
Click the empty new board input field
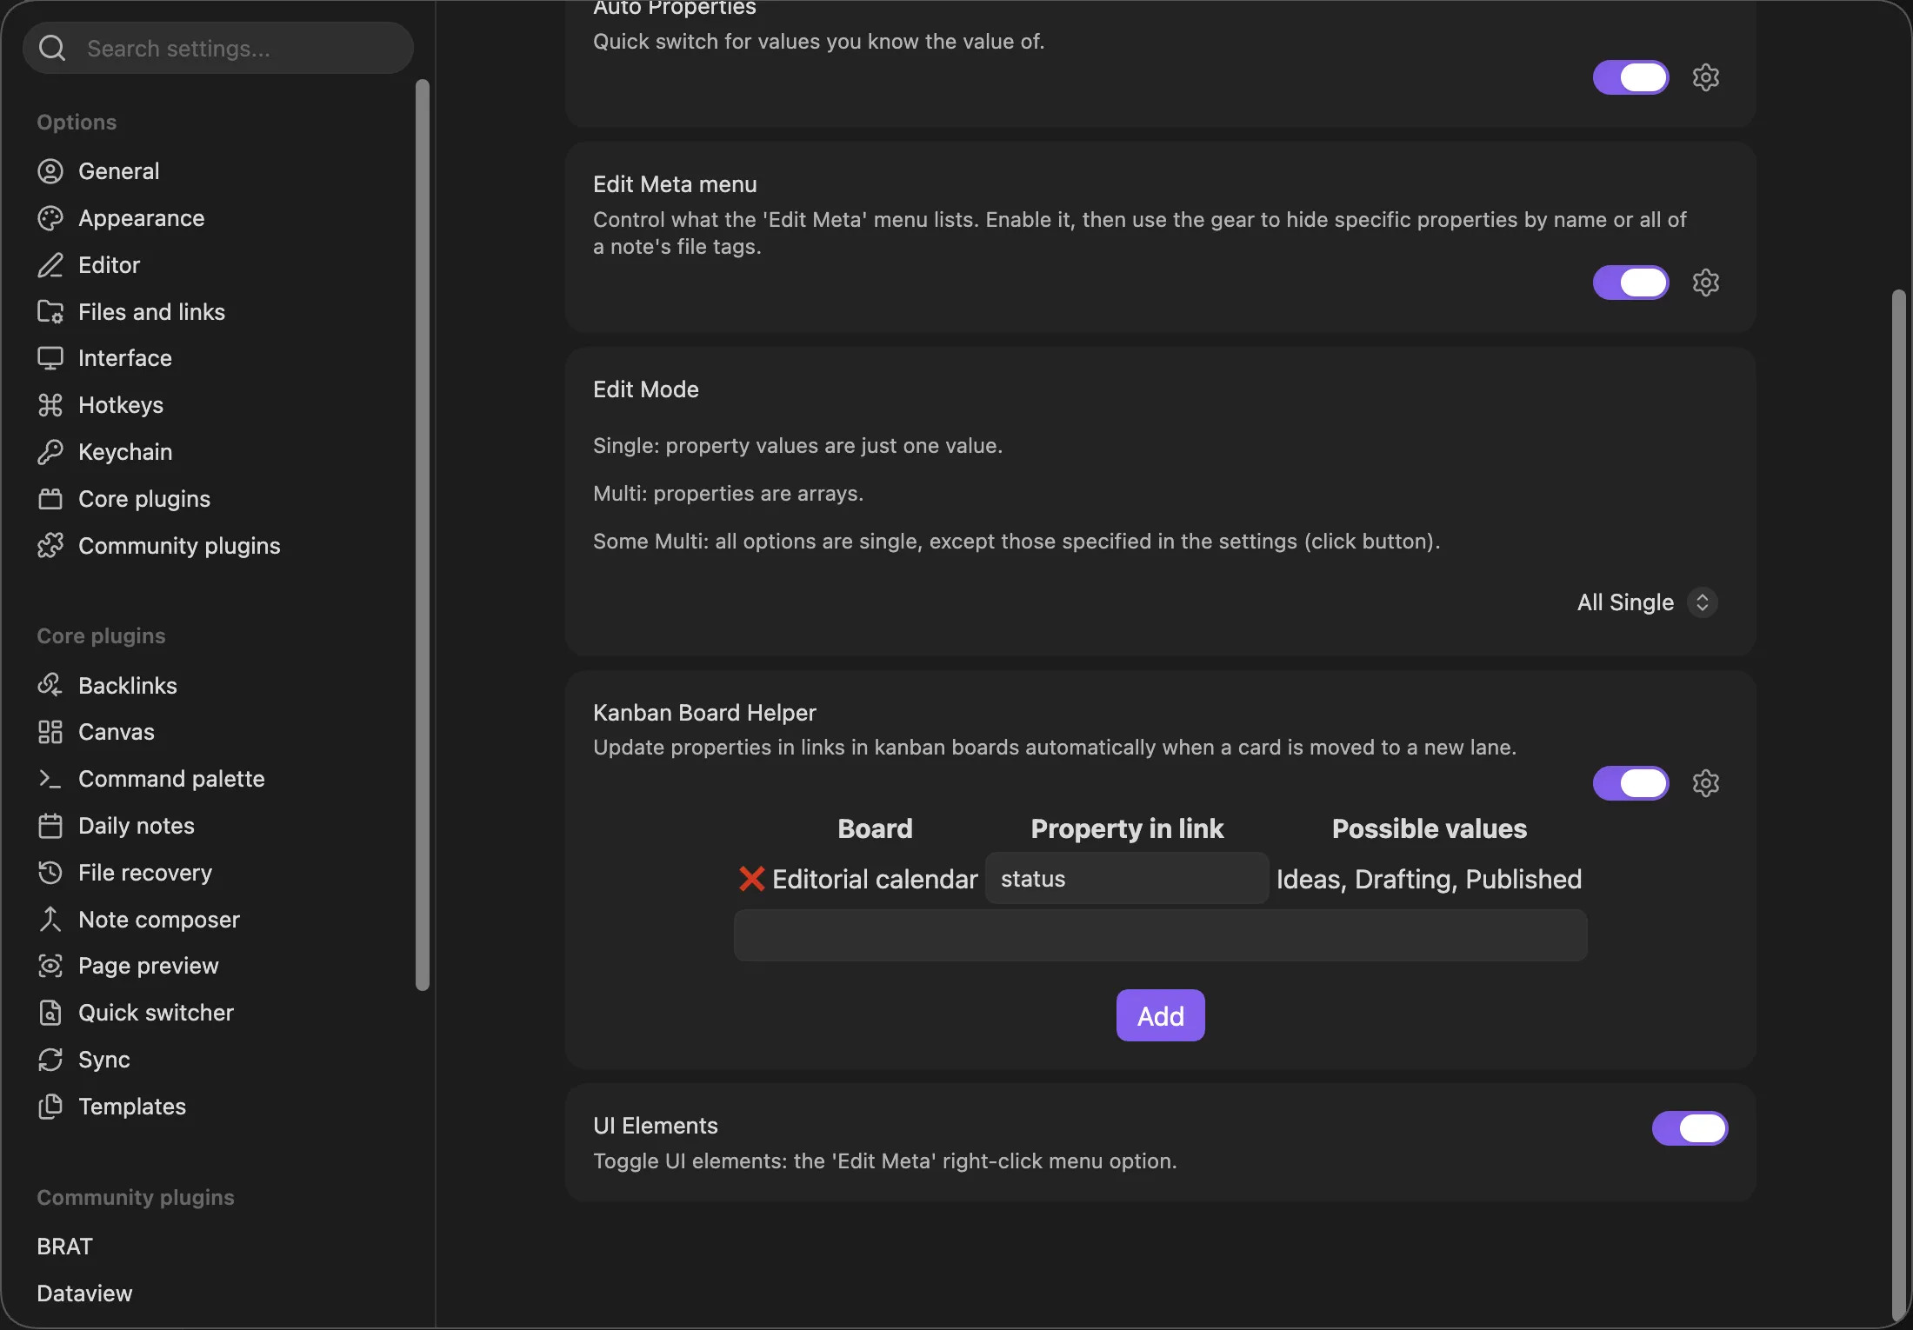point(1161,935)
